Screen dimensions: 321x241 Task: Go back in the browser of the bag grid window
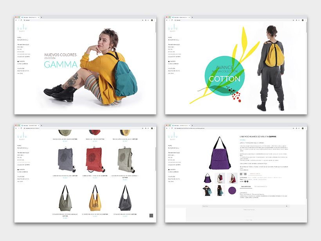[x=16, y=128]
